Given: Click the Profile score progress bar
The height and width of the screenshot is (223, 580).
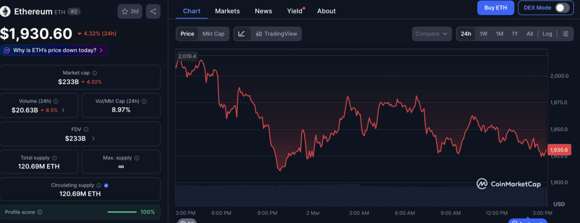Looking at the screenshot, I should 122,212.
